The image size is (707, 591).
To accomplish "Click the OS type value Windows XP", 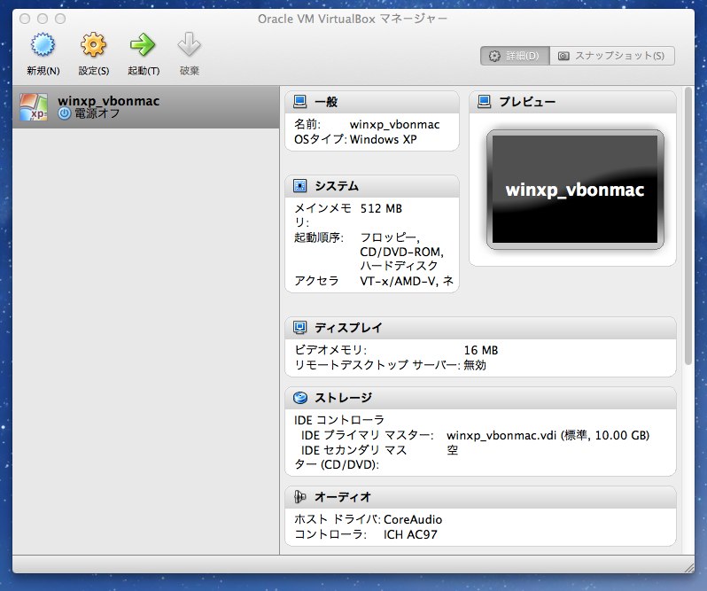I will [x=384, y=139].
